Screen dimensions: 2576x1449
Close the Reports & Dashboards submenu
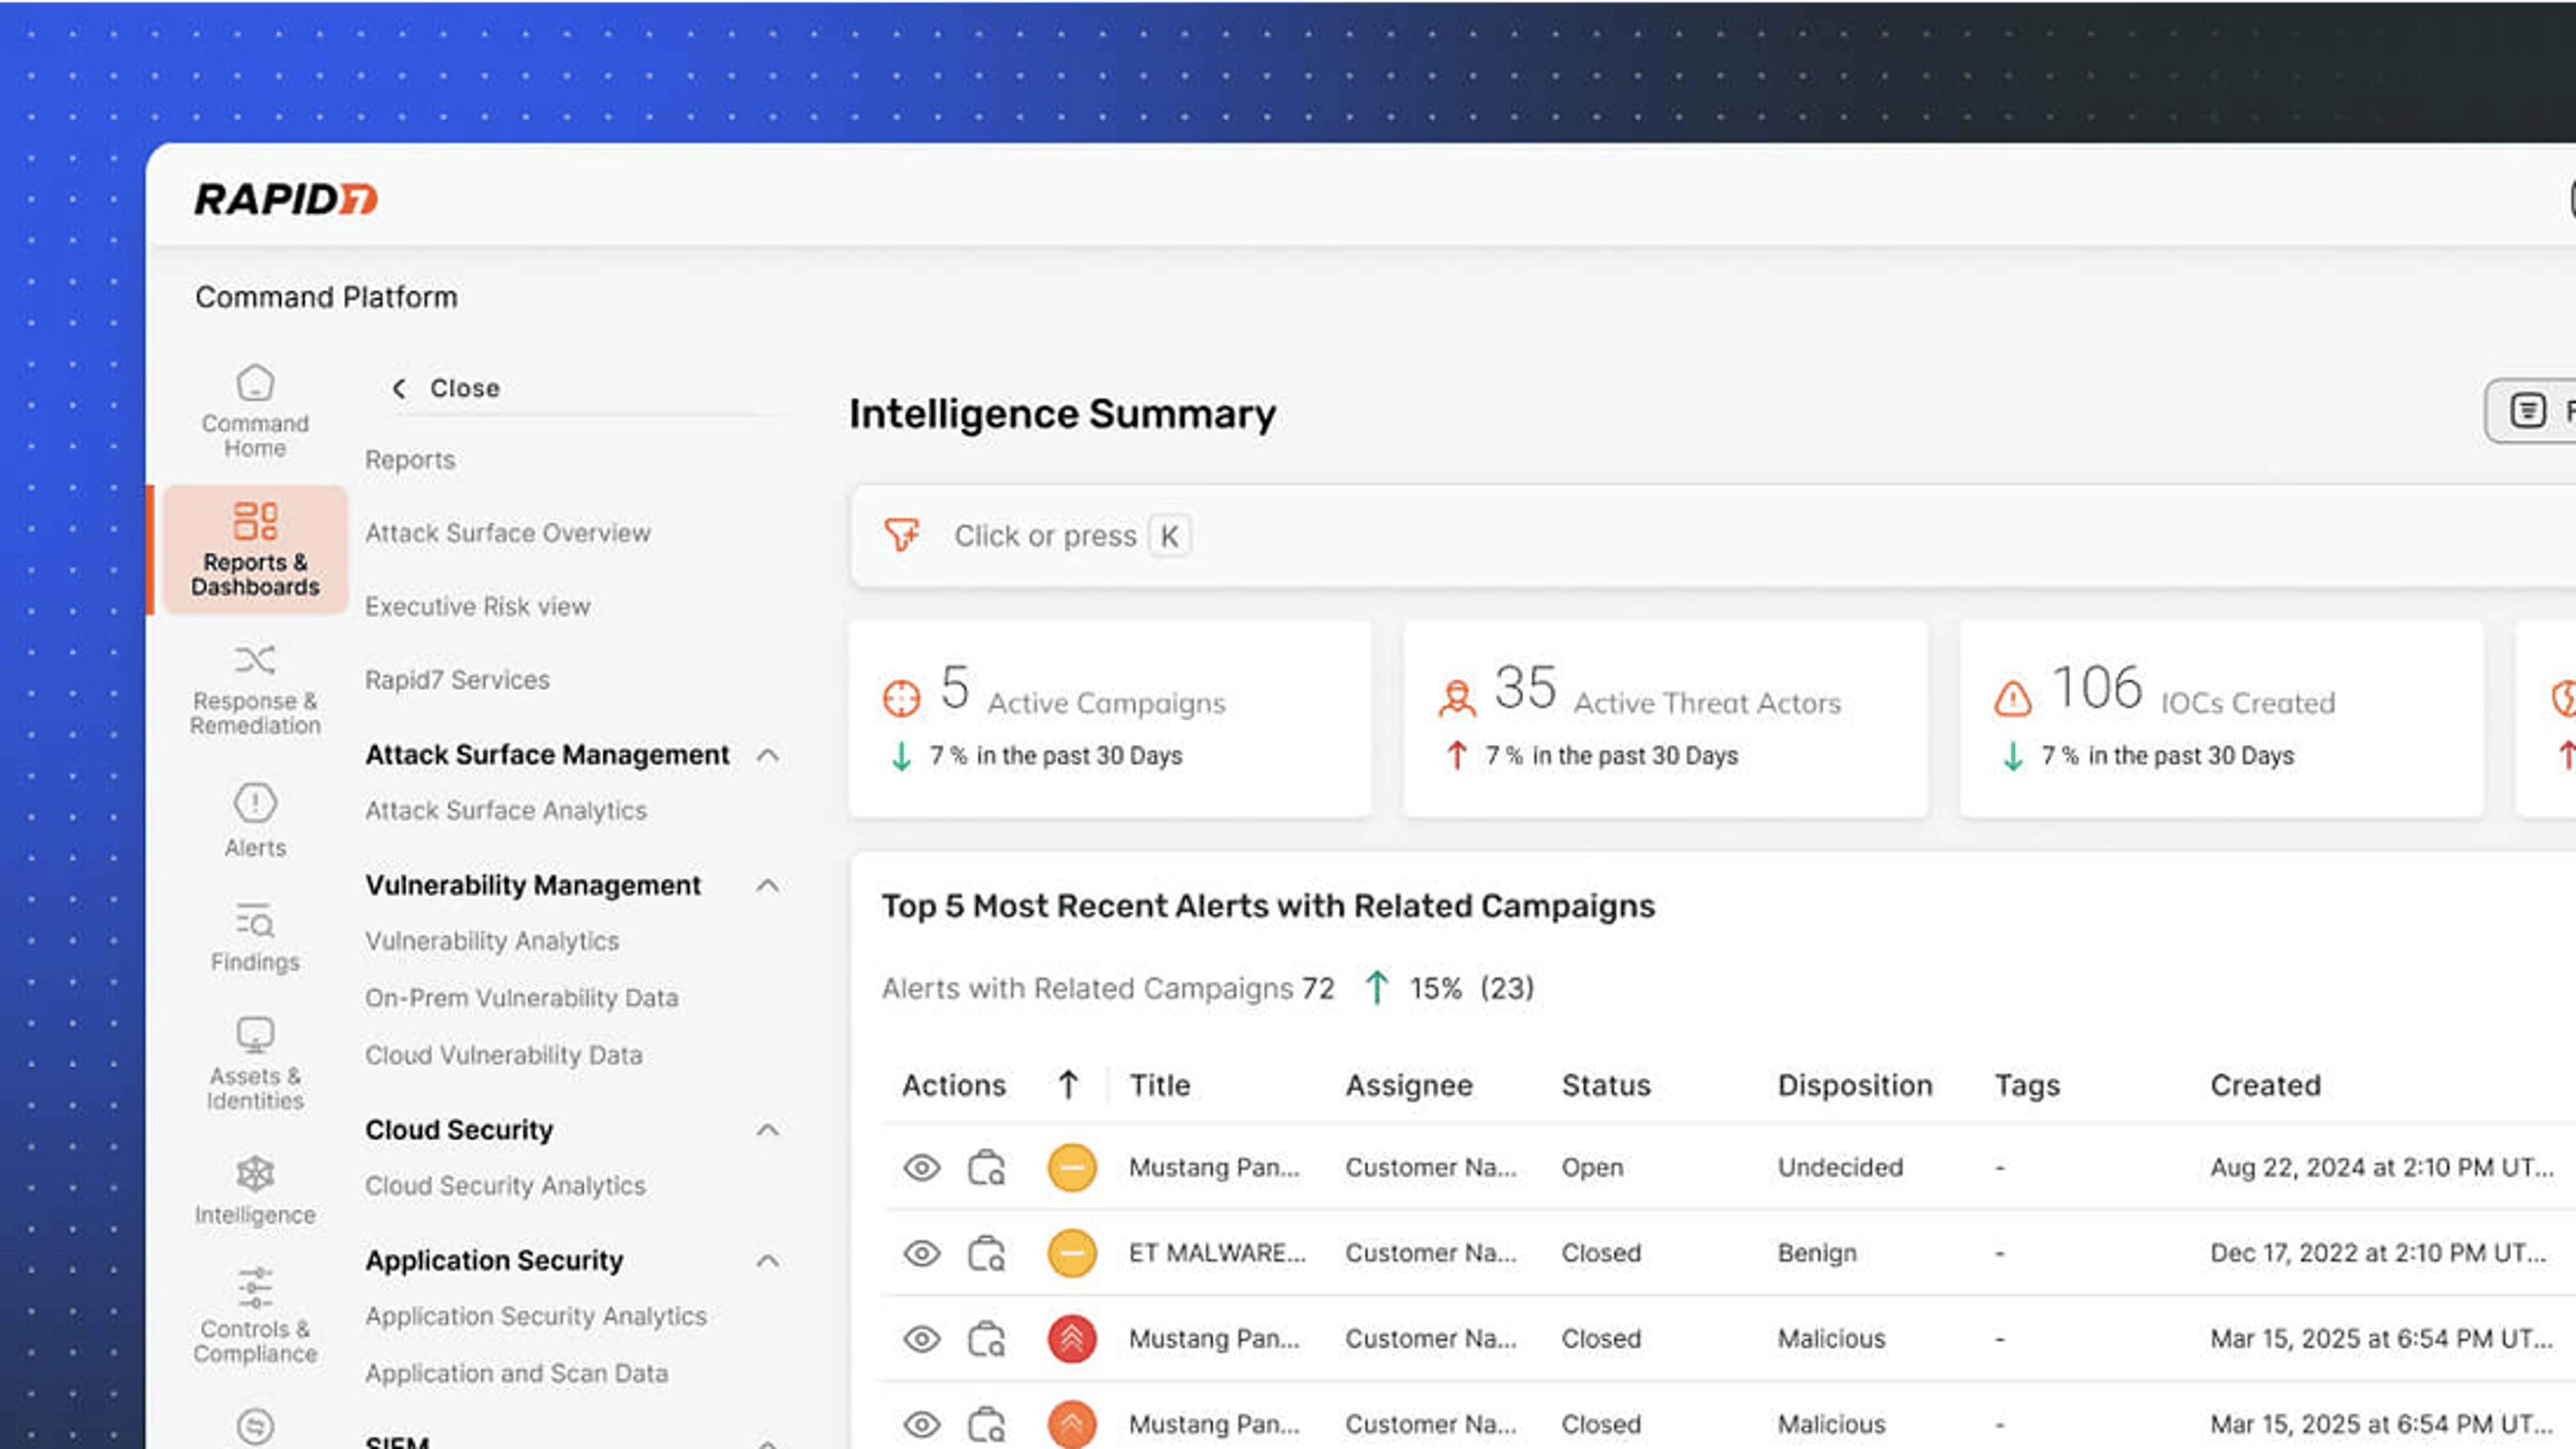pos(446,388)
